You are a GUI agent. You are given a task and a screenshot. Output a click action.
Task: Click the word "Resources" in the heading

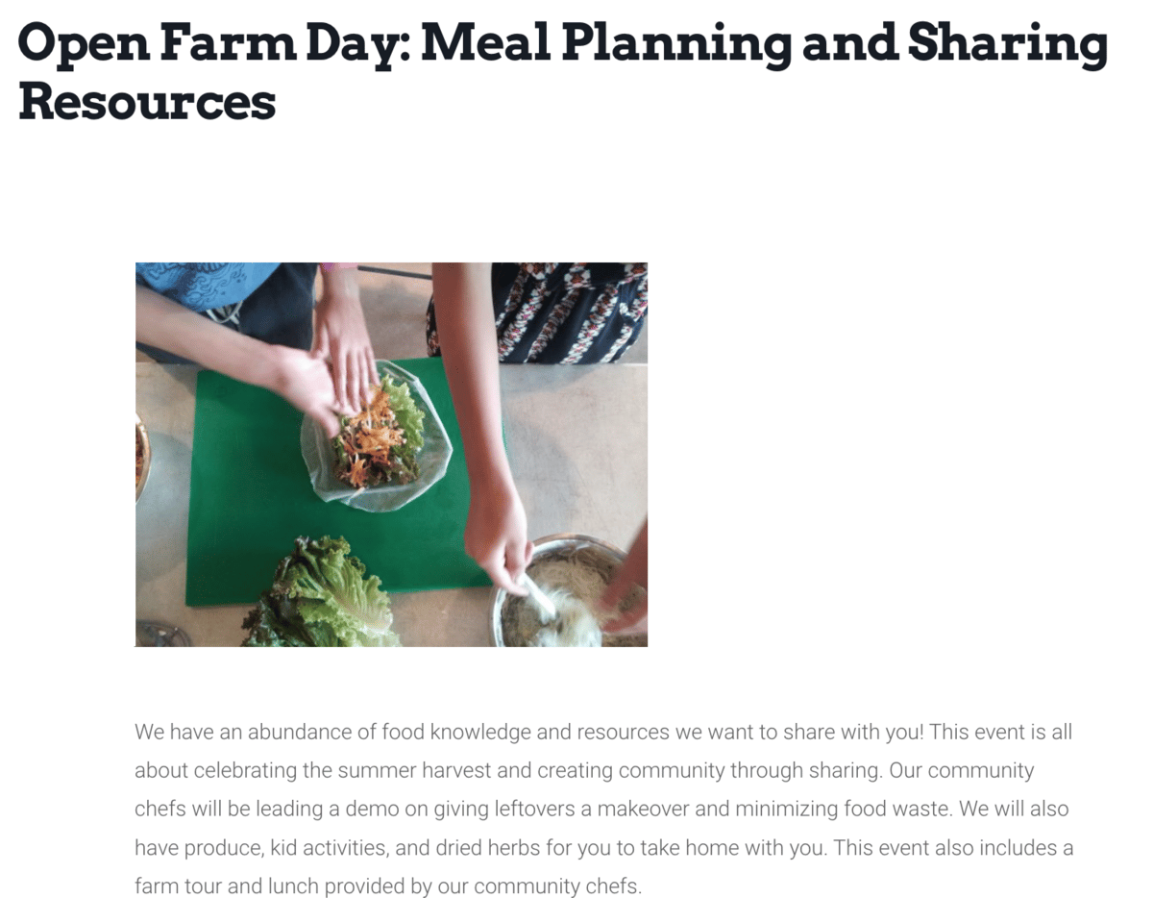pyautogui.click(x=146, y=101)
